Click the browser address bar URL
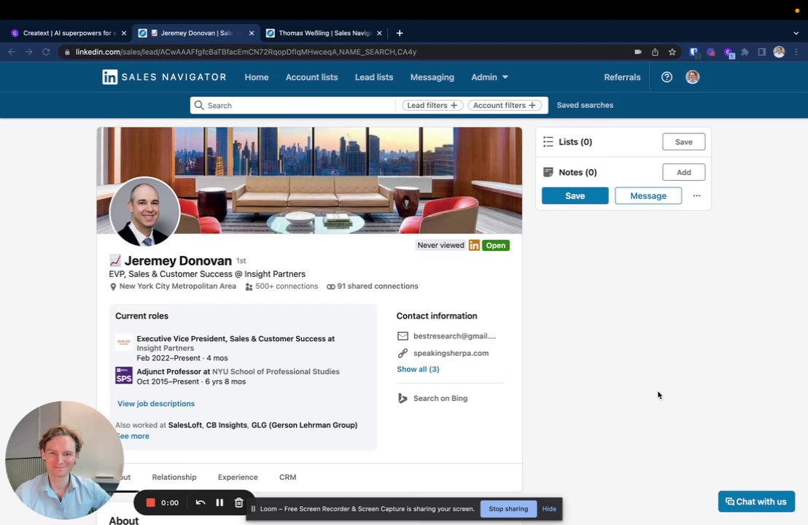808x525 pixels. tap(246, 52)
